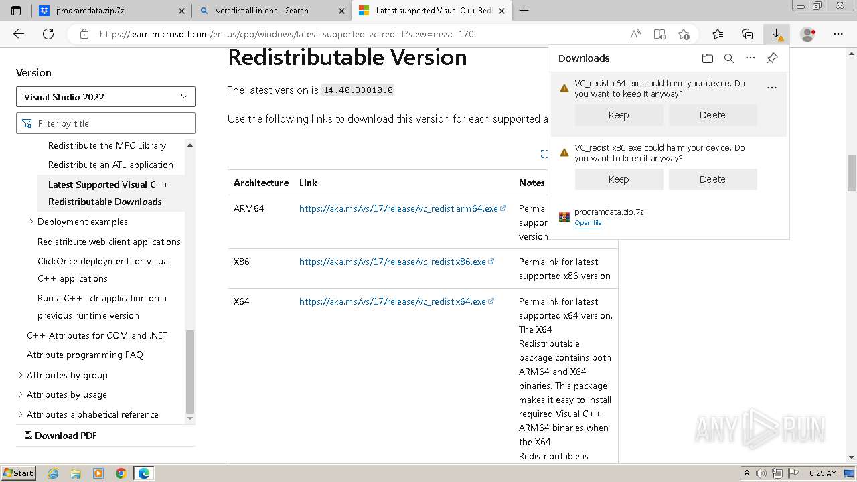This screenshot has width=857, height=482.
Task: Expand the Deployment examples tree node
Action: [x=31, y=222]
